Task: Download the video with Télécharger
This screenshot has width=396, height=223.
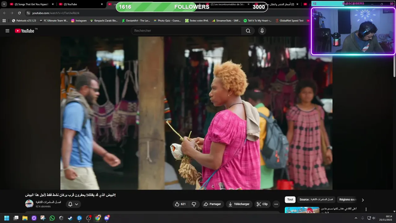Action: pyautogui.click(x=239, y=204)
